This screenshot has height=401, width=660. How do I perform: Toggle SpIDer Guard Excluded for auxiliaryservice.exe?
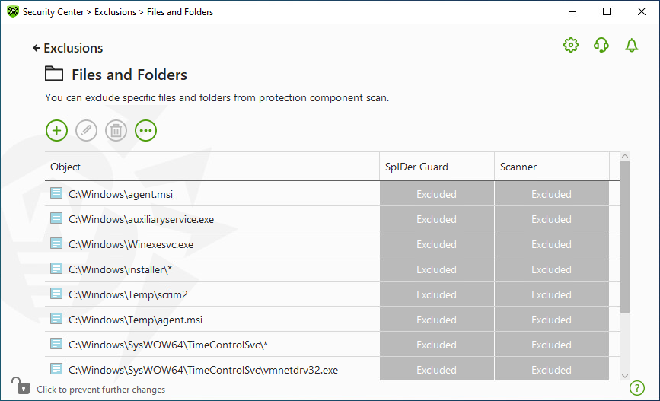tap(437, 219)
